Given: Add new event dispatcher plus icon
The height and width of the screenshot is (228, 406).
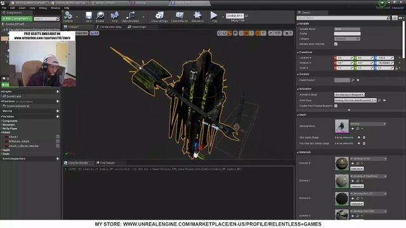Looking at the screenshot, I should (58, 159).
